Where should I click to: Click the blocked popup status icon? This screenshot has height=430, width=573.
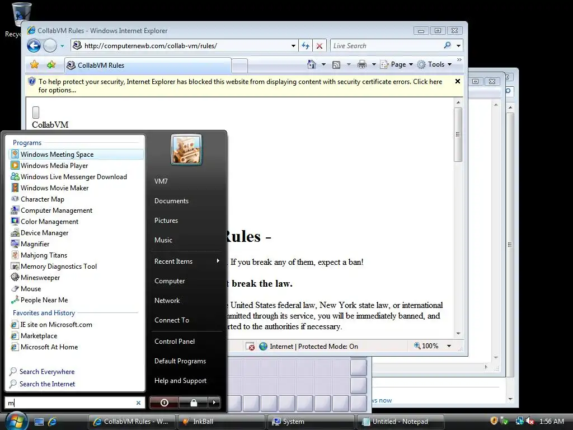click(250, 346)
